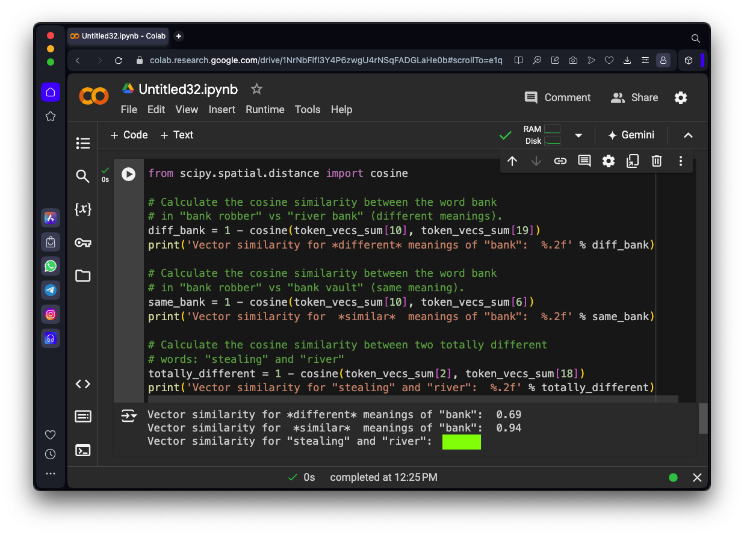Open the variables {x} inspector
Image resolution: width=744 pixels, height=535 pixels.
[83, 209]
